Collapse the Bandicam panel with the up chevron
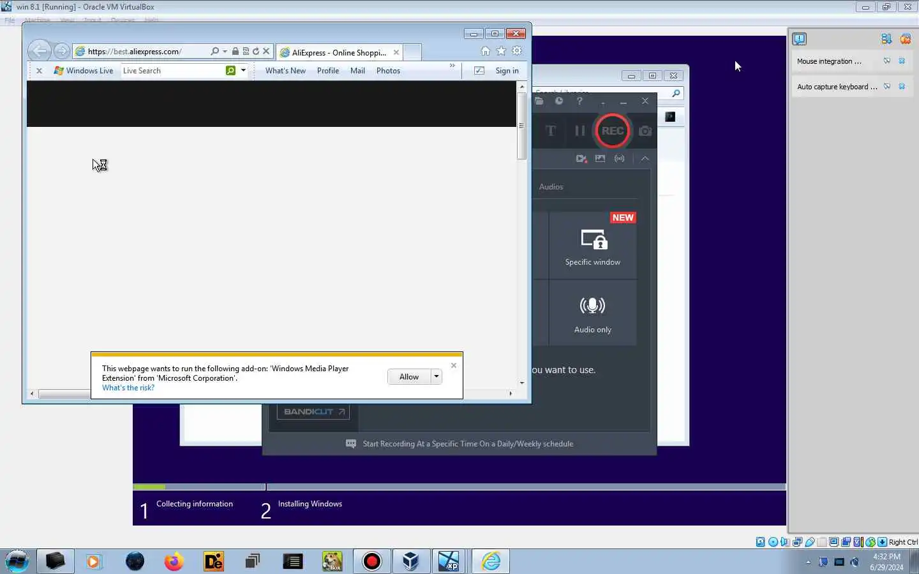Screen dimensions: 919x574 (645, 158)
